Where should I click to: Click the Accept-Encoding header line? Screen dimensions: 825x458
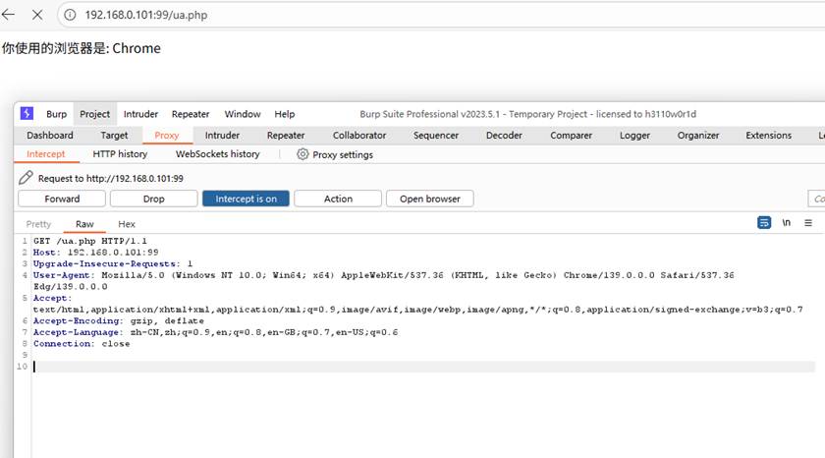pyautogui.click(x=119, y=320)
